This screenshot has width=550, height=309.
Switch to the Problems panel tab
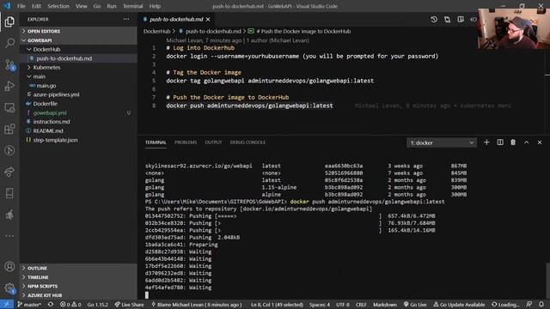[x=186, y=142]
